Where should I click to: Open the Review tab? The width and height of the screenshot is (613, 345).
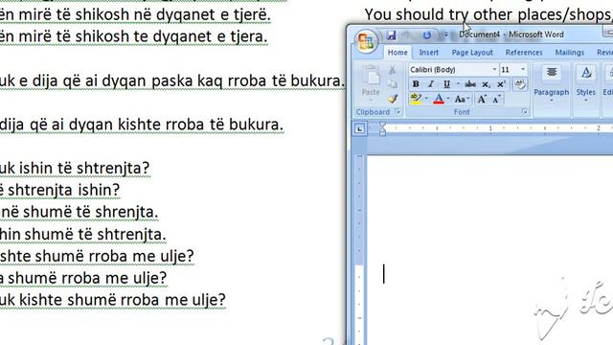[x=604, y=53]
